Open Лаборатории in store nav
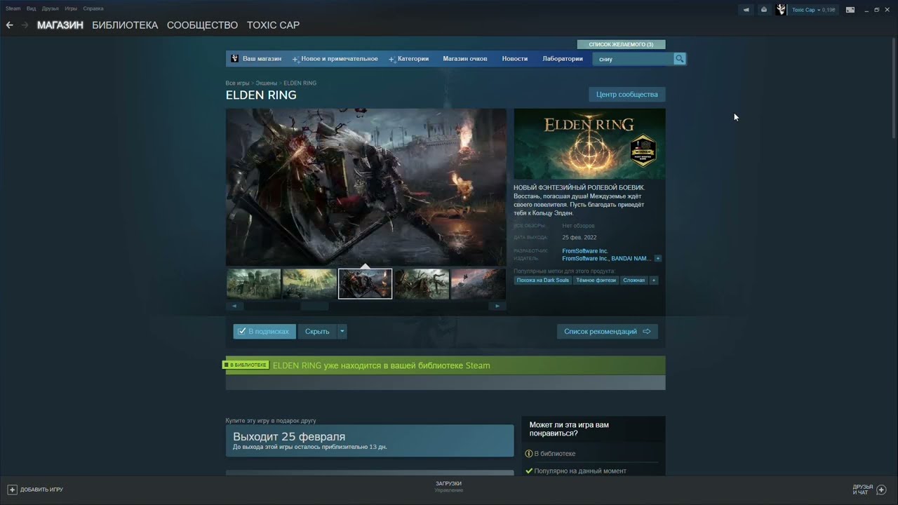The image size is (898, 505). (563, 59)
